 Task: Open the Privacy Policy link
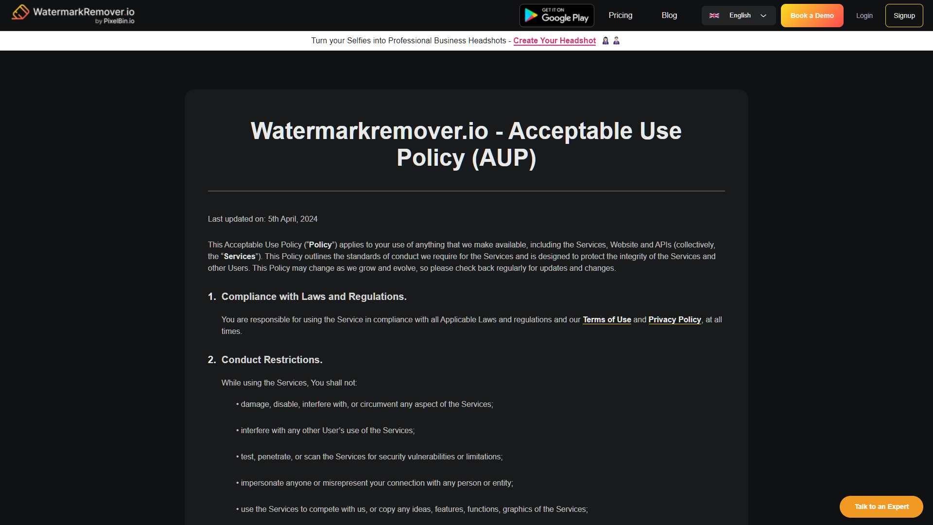(674, 320)
